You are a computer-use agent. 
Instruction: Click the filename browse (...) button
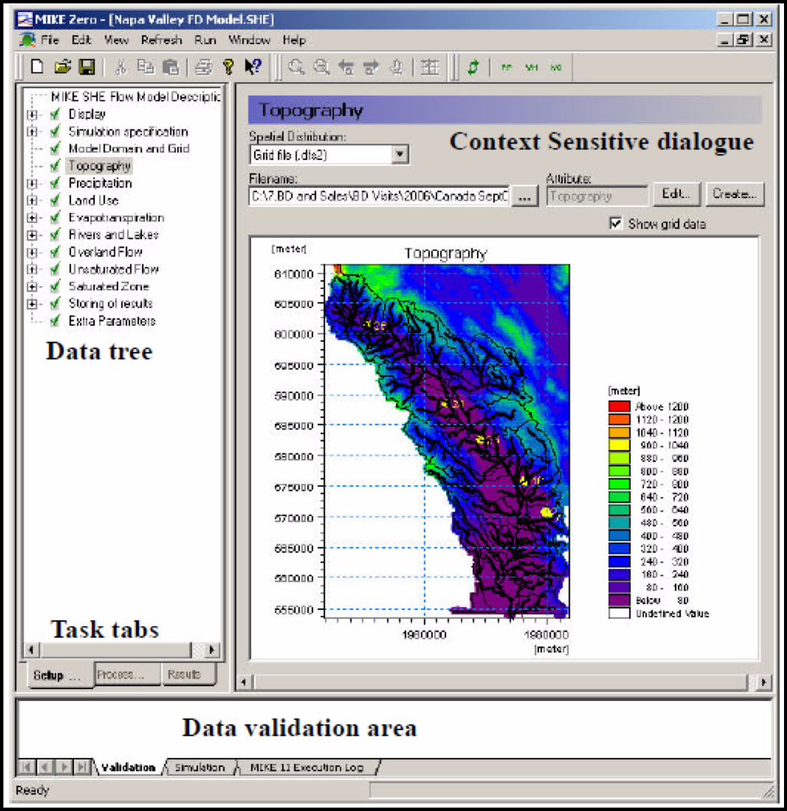click(x=525, y=196)
